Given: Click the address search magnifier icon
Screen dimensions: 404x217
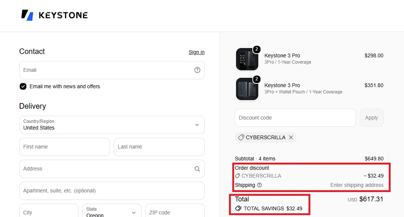Looking at the screenshot, I should pos(197,169).
